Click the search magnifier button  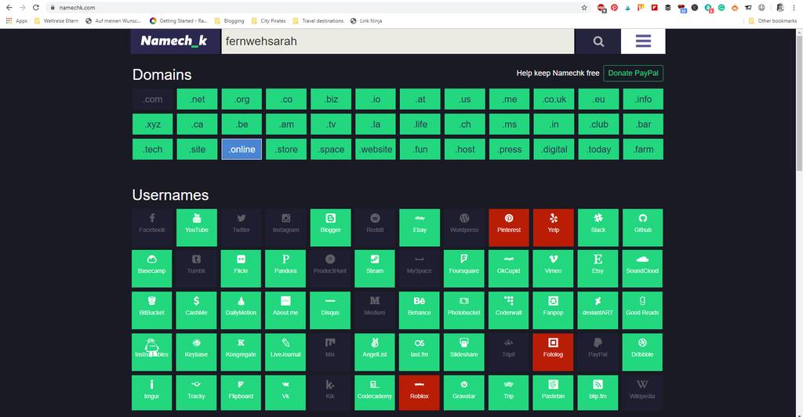(x=598, y=42)
